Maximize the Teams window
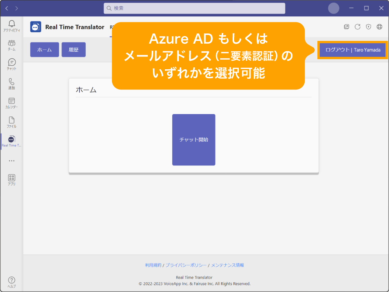389x292 pixels. 366,9
